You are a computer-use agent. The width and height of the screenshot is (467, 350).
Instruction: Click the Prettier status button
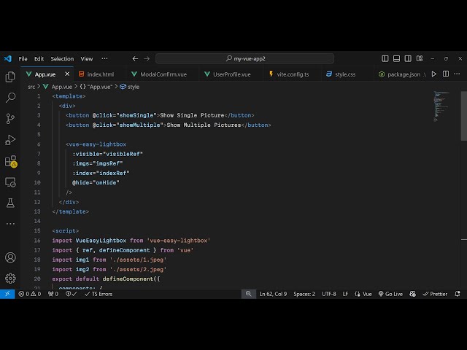click(x=435, y=294)
